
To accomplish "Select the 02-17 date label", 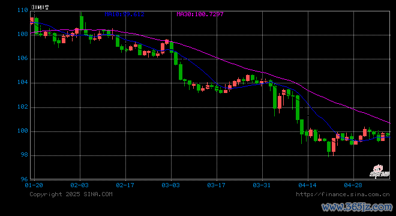I will pyautogui.click(x=125, y=185).
